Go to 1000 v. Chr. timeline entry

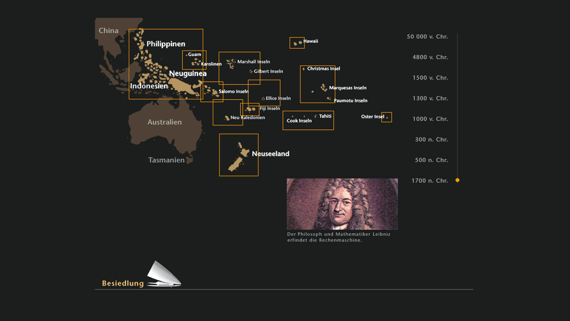pyautogui.click(x=430, y=119)
